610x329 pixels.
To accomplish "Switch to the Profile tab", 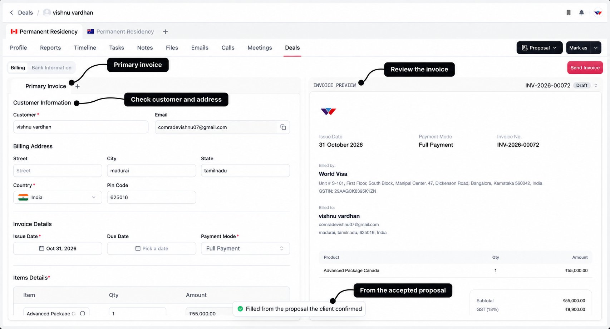I will pyautogui.click(x=19, y=48).
